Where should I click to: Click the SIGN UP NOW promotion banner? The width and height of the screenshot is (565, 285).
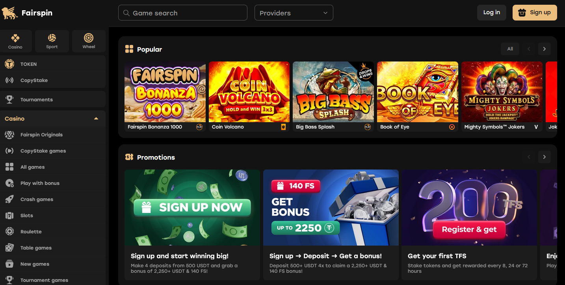pyautogui.click(x=192, y=208)
